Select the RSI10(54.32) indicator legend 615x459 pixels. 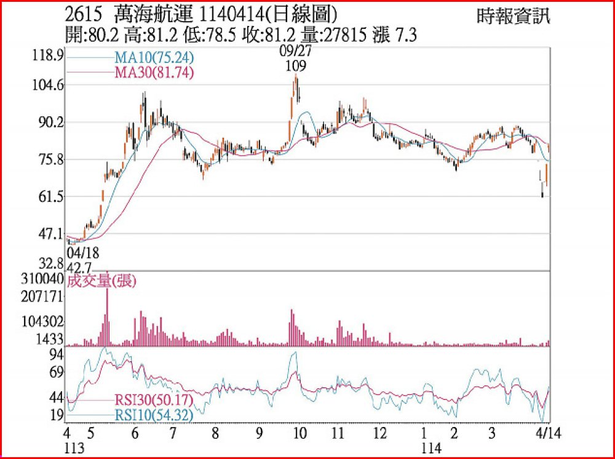pos(154,415)
